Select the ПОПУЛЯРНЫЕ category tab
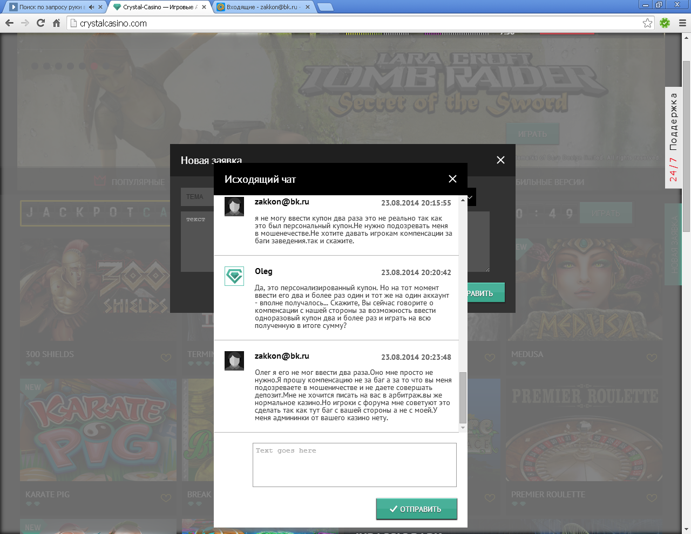 point(130,182)
